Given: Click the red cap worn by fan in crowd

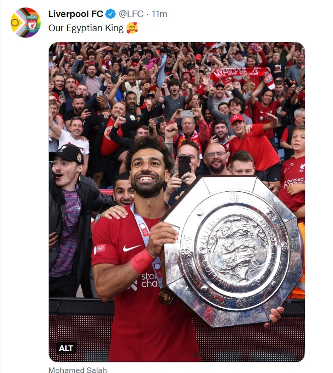Looking at the screenshot, I should (x=237, y=118).
